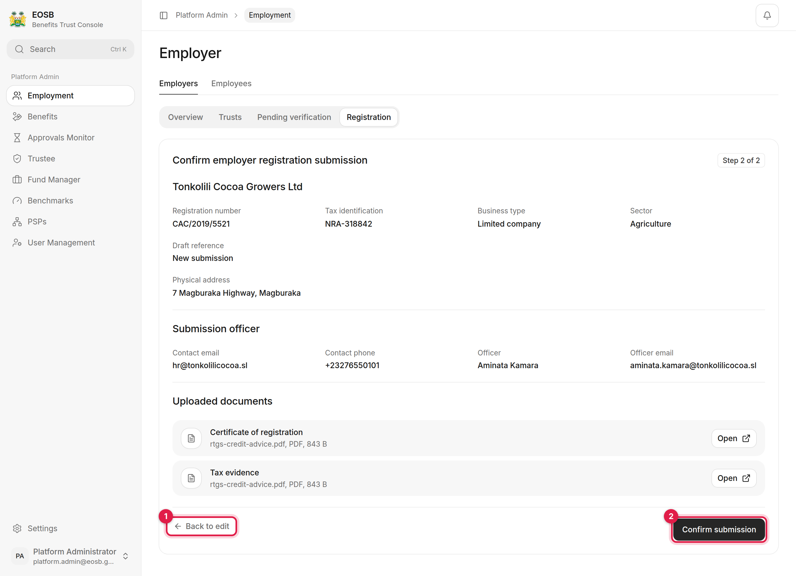Click officer email aminata.kamara@tonkolilicocoa.sl
The height and width of the screenshot is (576, 796).
693,365
